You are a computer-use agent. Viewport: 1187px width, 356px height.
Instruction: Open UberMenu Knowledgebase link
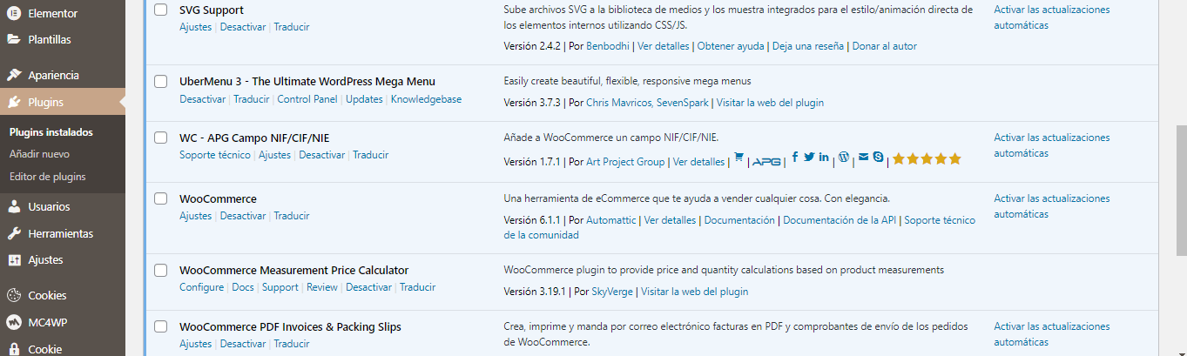point(426,99)
